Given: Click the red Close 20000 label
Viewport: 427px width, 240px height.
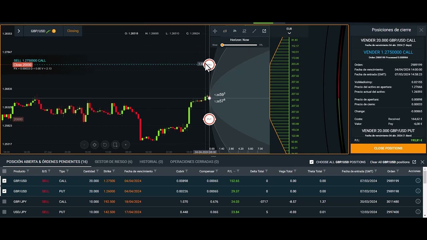Looking at the screenshot, I should click(23, 65).
